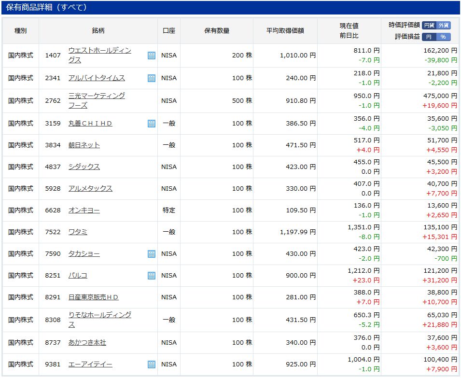Image resolution: width=461 pixels, height=378 pixels.
Task: Open calendar icon for タカショー row
Action: (152, 253)
